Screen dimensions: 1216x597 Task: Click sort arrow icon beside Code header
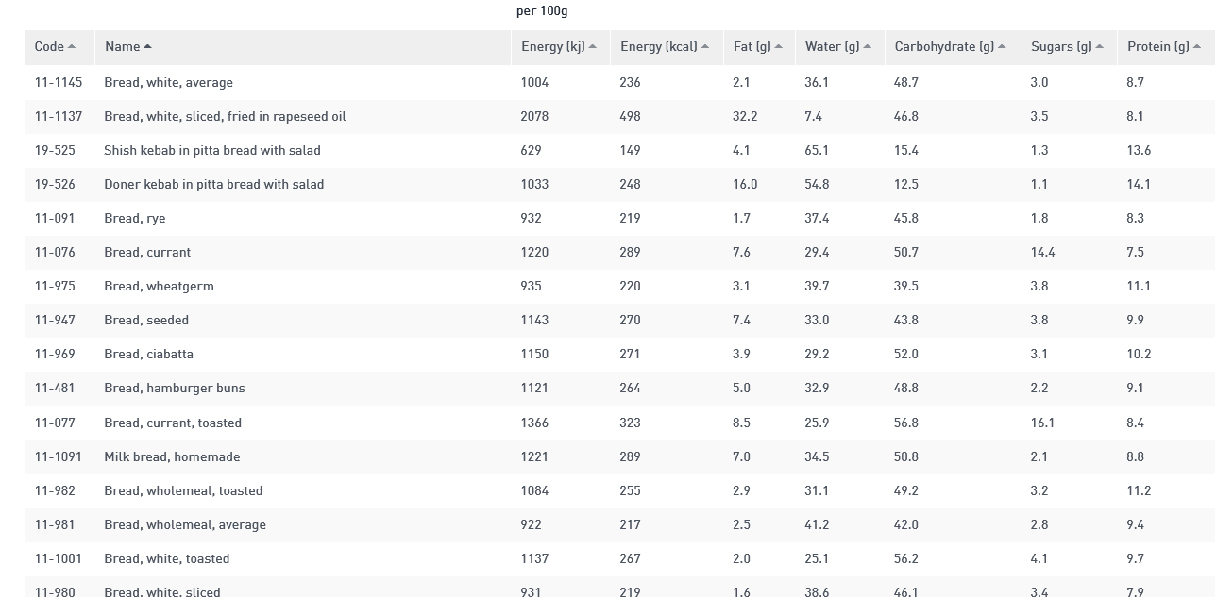click(x=72, y=47)
